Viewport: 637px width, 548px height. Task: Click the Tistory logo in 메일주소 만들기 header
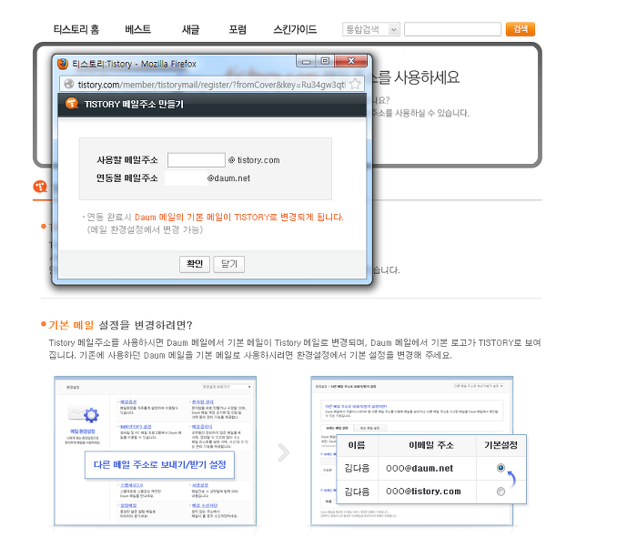click(72, 103)
